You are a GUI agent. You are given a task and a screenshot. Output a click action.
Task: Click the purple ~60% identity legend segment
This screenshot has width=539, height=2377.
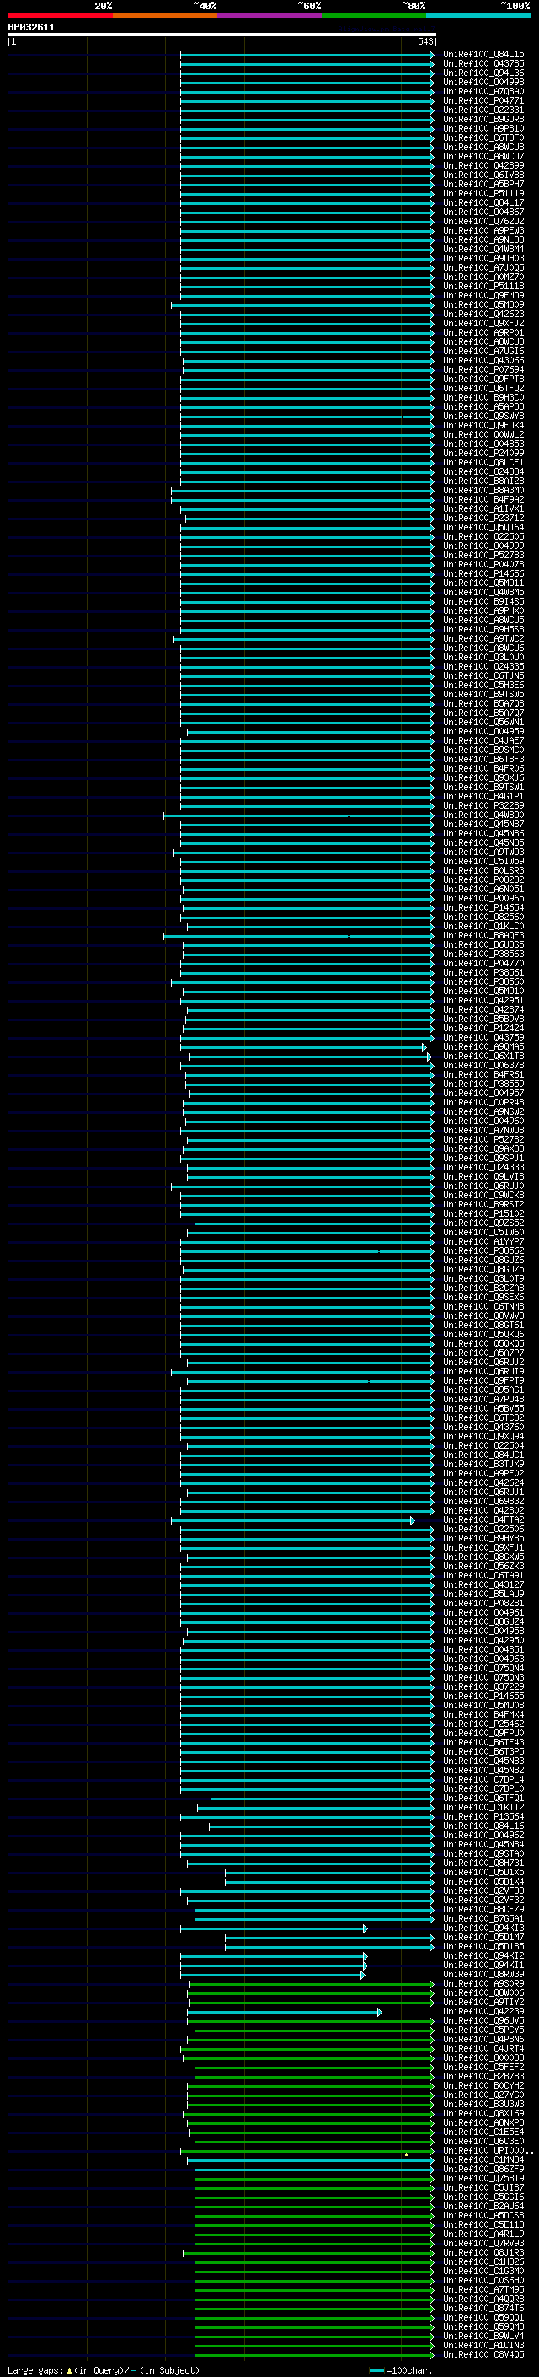pos(270,15)
